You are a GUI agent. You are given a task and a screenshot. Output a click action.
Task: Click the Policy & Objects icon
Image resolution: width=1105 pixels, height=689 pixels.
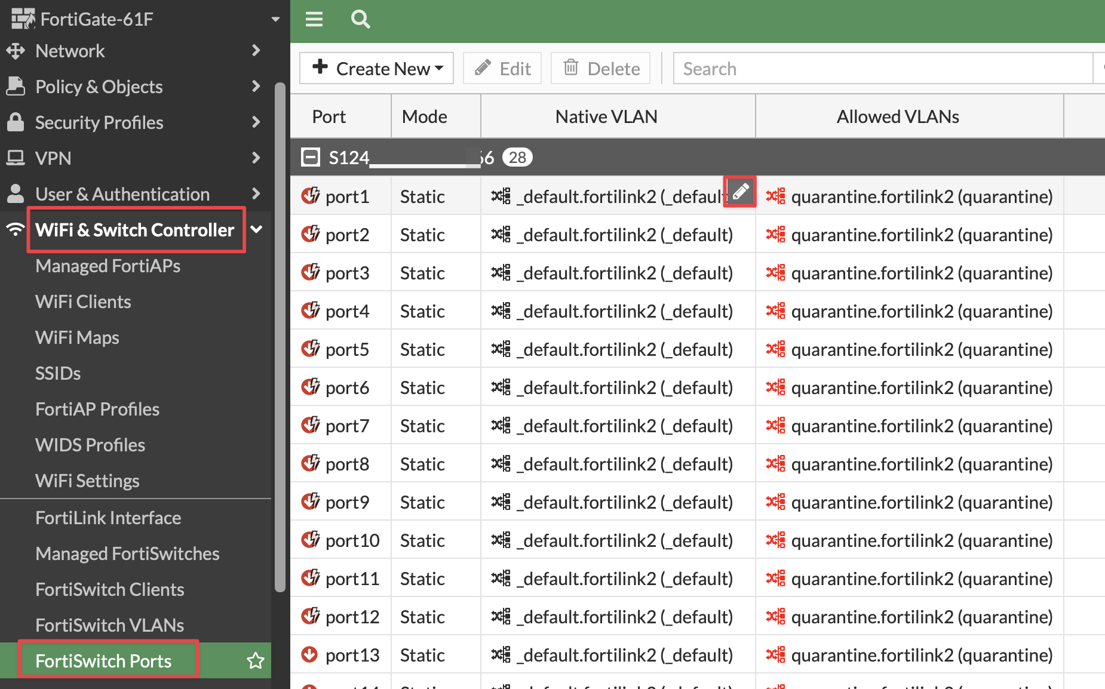click(x=16, y=86)
